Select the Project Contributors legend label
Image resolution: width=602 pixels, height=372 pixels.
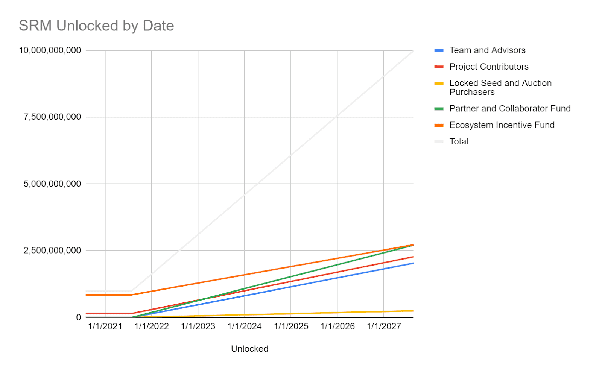click(x=489, y=67)
